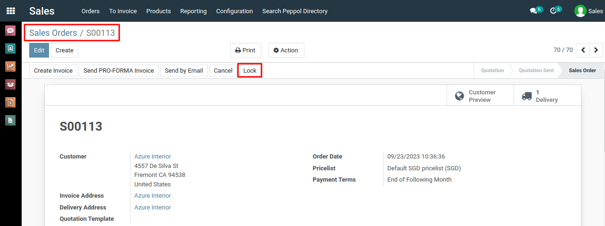The image size is (605, 226).
Task: Click the Lock button
Action: point(250,71)
